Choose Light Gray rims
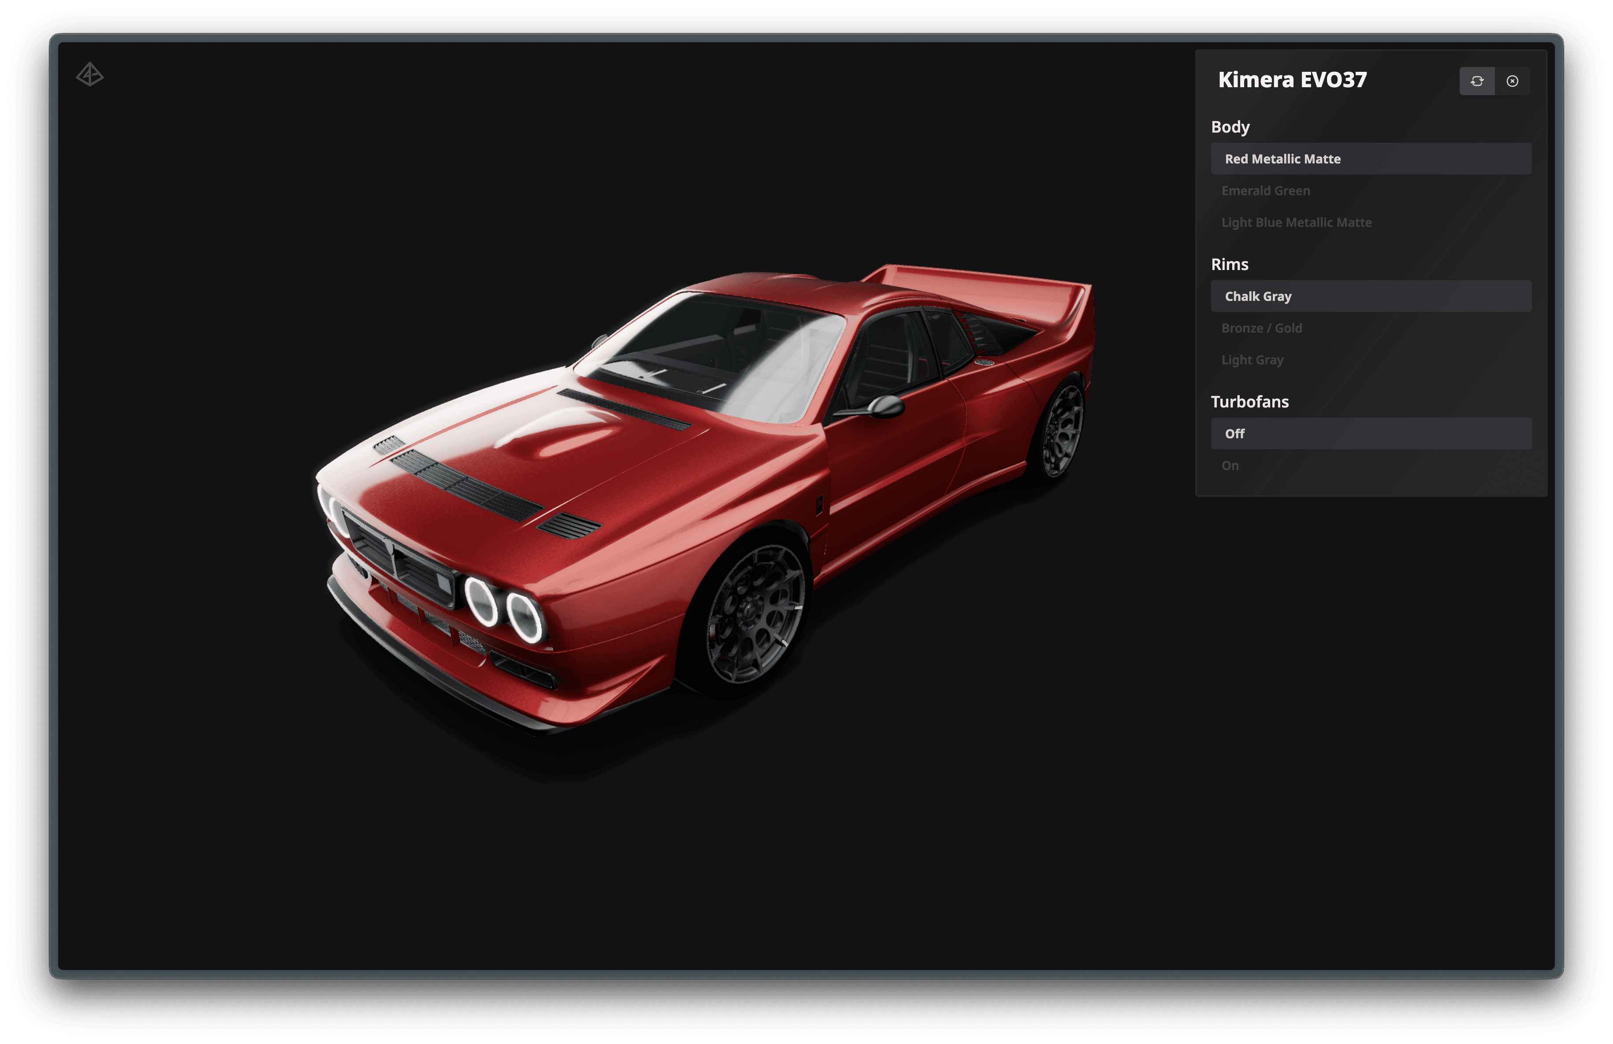 point(1252,360)
